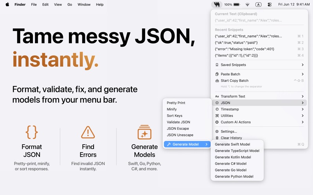Open the Window menu
This screenshot has height=195, width=313.
point(84,4)
